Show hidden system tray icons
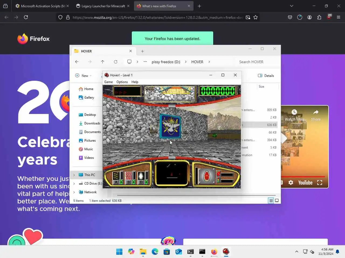 [297, 252]
